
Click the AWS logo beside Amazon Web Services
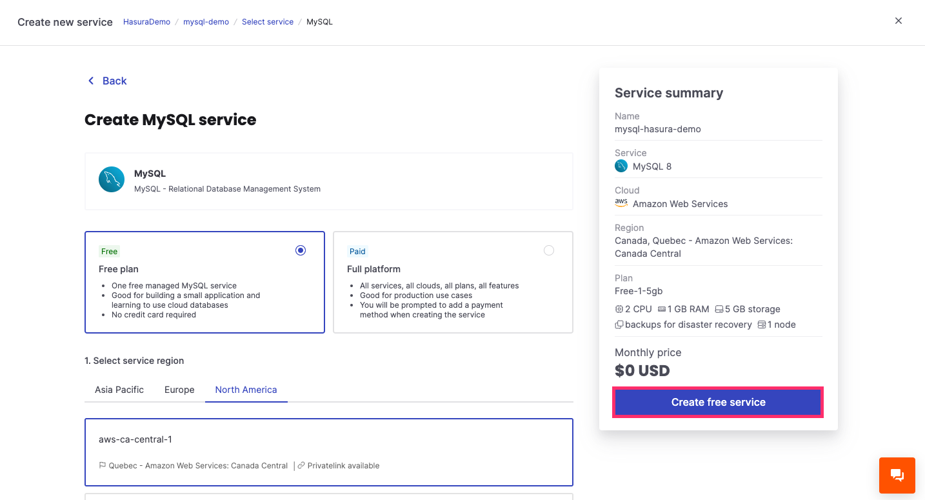(x=621, y=203)
